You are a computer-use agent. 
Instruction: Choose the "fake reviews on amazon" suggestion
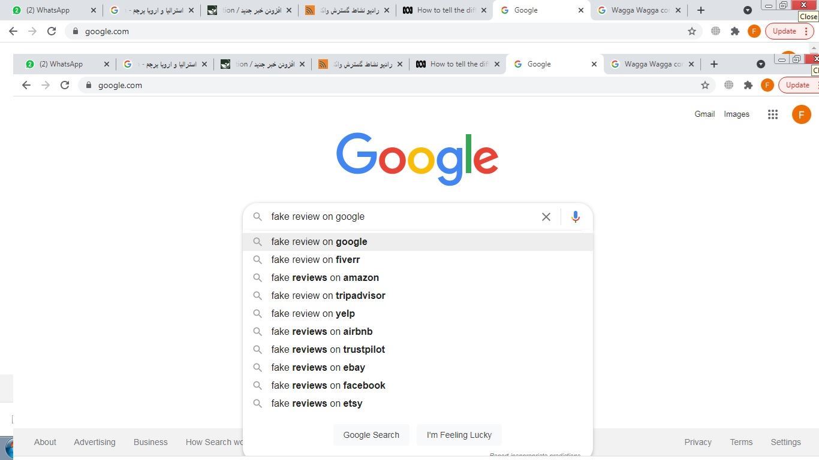point(325,278)
